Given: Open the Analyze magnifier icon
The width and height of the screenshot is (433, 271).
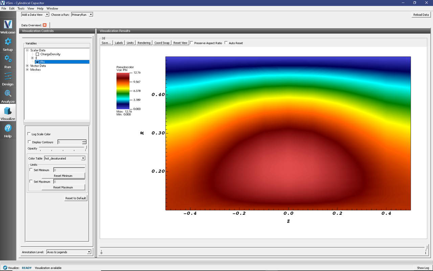Looking at the screenshot, I should [x=8, y=96].
